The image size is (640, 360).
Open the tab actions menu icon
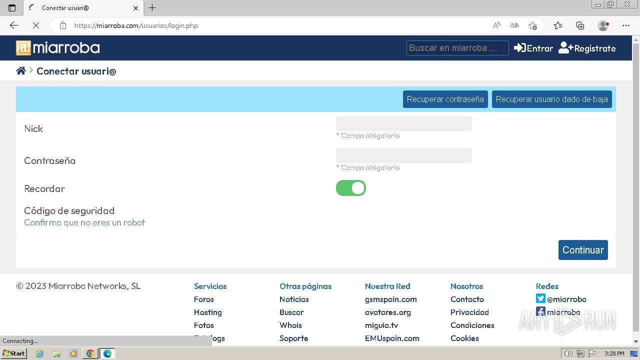pos(12,8)
